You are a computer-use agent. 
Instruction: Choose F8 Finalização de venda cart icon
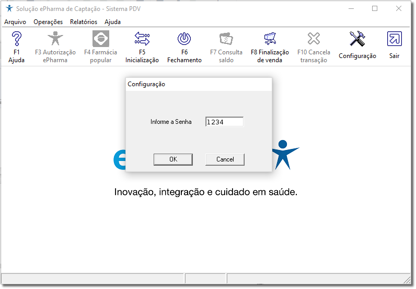pyautogui.click(x=270, y=39)
